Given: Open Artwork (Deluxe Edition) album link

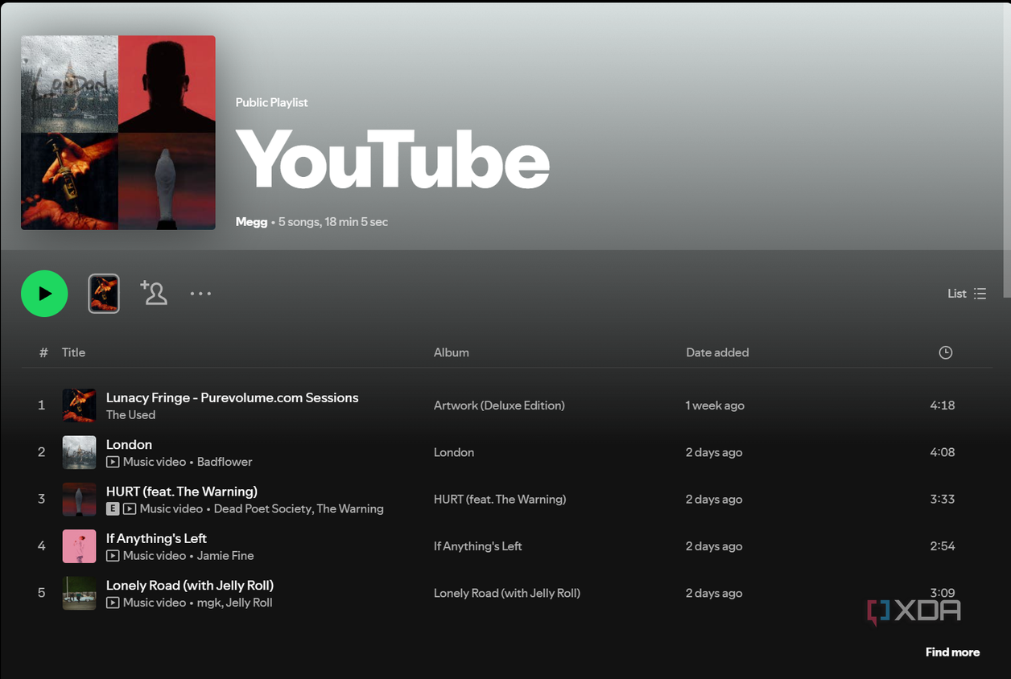Looking at the screenshot, I should 499,405.
